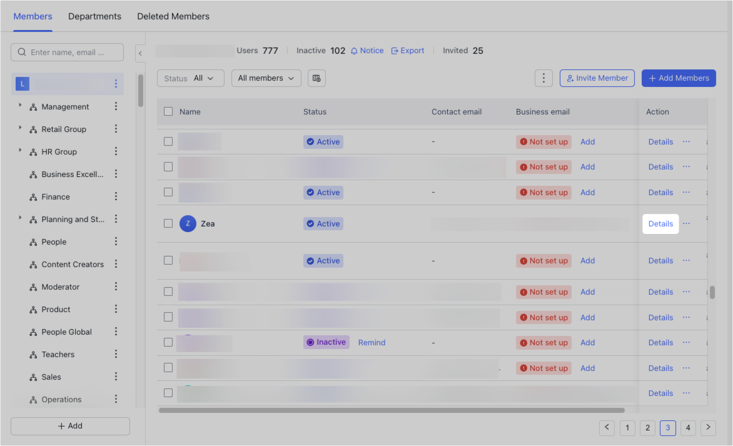Go to the next page arrow
The image size is (733, 446).
point(708,428)
